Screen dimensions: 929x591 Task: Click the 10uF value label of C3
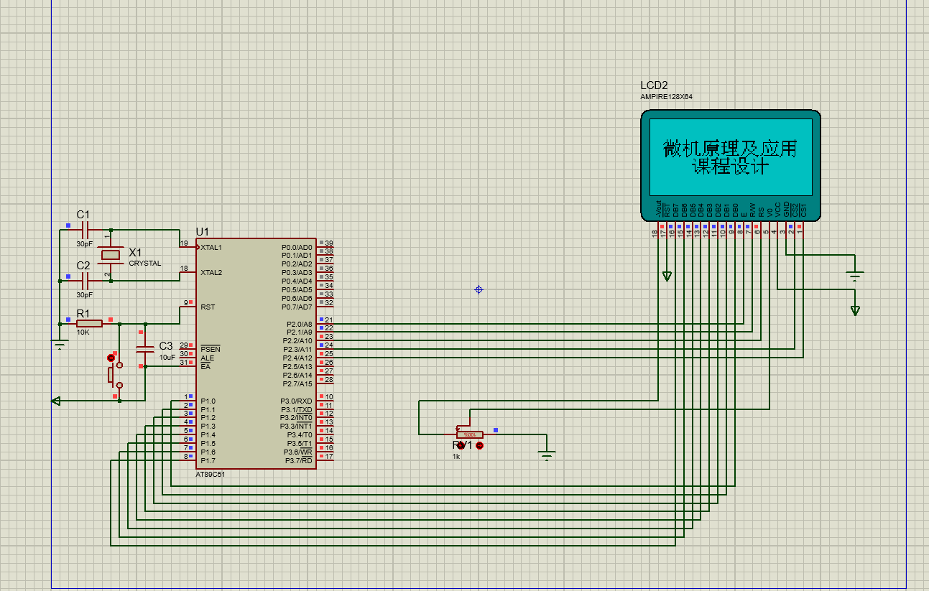pos(167,357)
